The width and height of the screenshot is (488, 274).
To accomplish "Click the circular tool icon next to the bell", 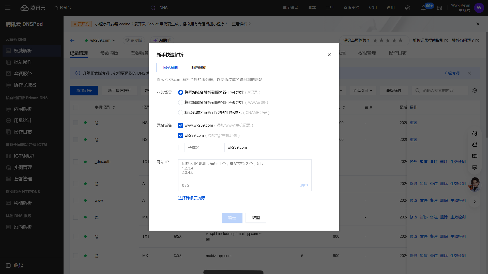I will (x=408, y=8).
